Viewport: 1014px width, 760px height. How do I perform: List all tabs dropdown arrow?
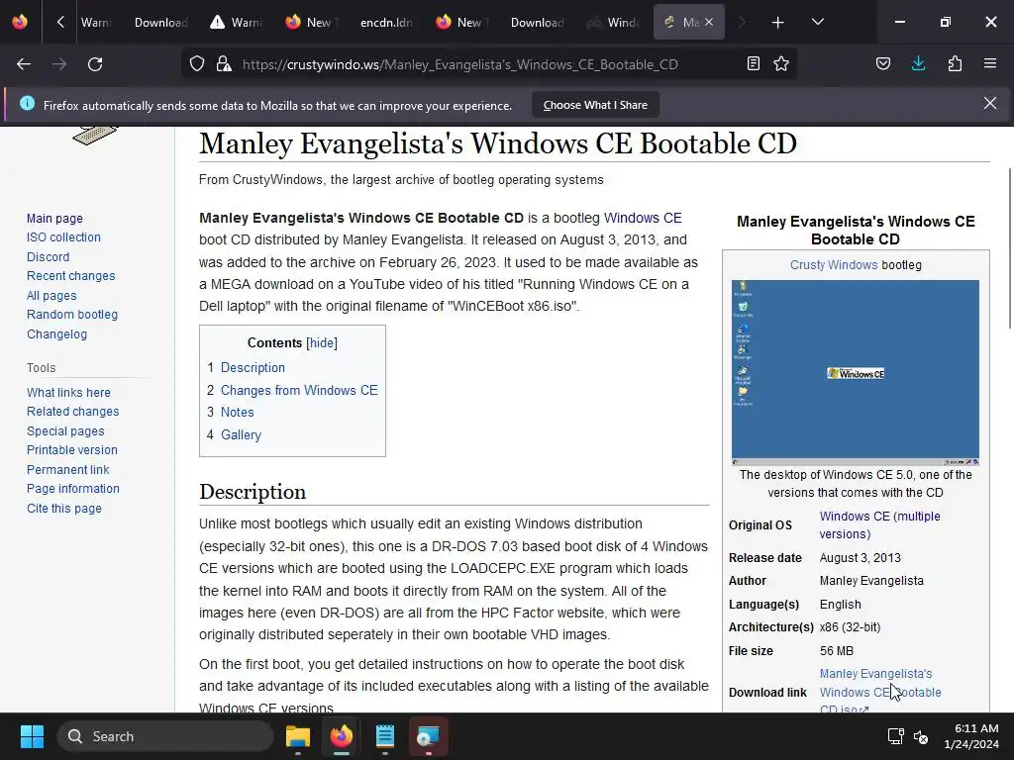818,23
